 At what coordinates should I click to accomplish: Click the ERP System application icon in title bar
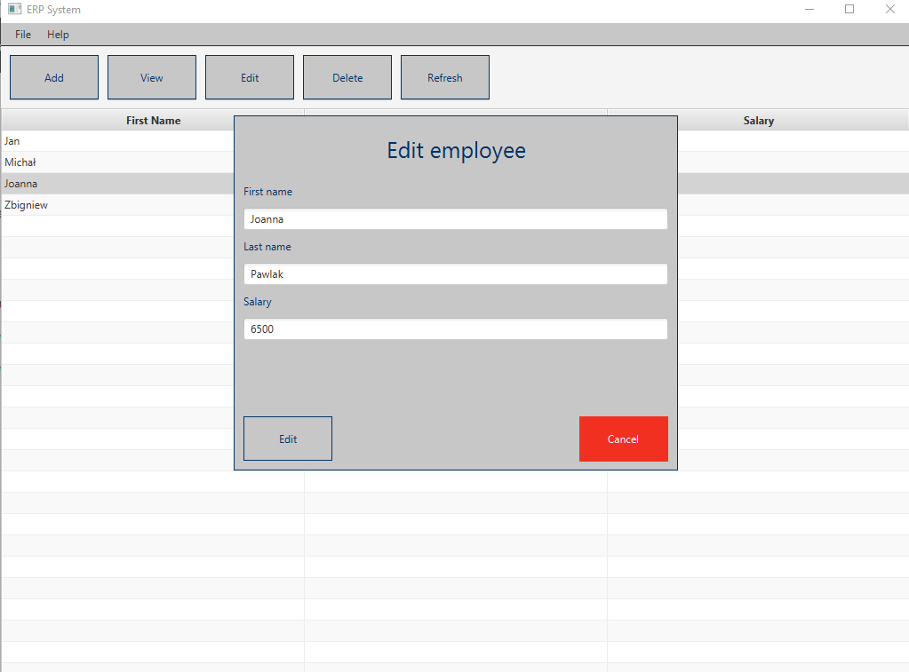tap(12, 9)
